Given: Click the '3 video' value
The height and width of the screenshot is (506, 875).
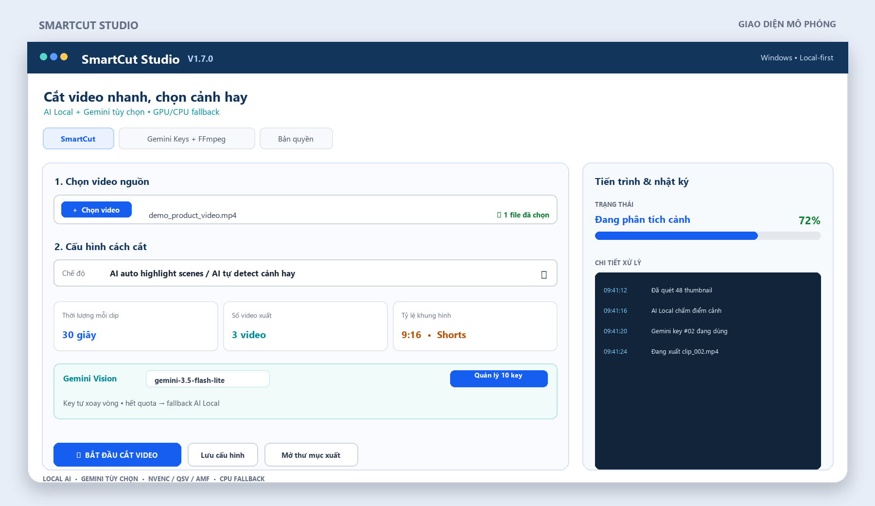Looking at the screenshot, I should click(x=249, y=335).
